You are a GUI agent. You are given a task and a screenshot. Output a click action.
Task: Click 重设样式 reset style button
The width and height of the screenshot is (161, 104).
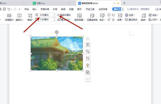131,20
